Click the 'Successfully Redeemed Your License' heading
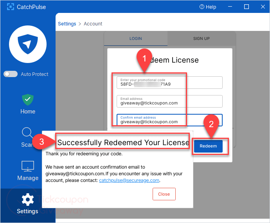 [123, 142]
